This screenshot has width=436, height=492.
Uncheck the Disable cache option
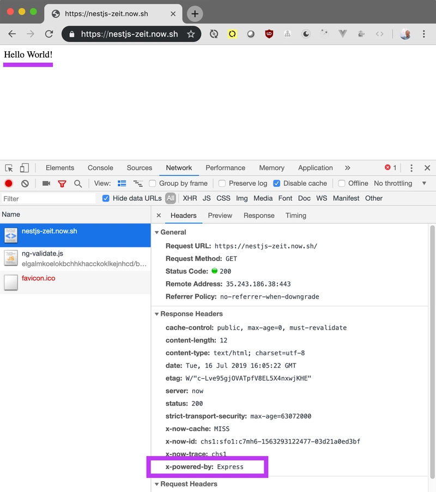(278, 183)
